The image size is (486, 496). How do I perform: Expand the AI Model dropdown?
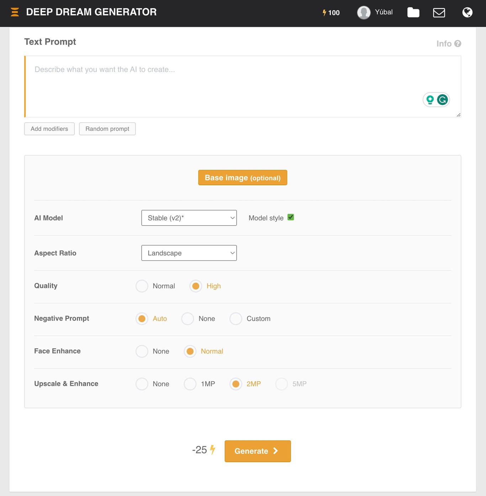[x=189, y=218]
